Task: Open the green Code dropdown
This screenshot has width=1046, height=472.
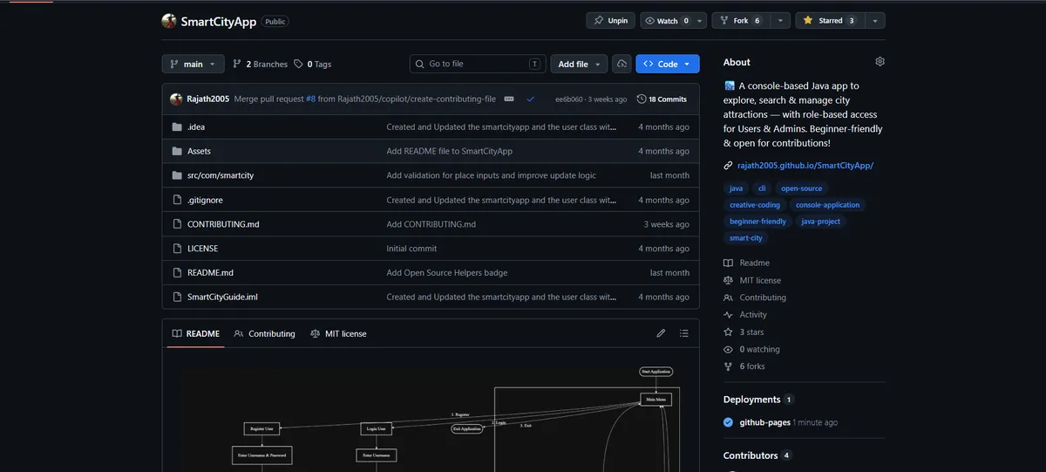Action: 668,64
